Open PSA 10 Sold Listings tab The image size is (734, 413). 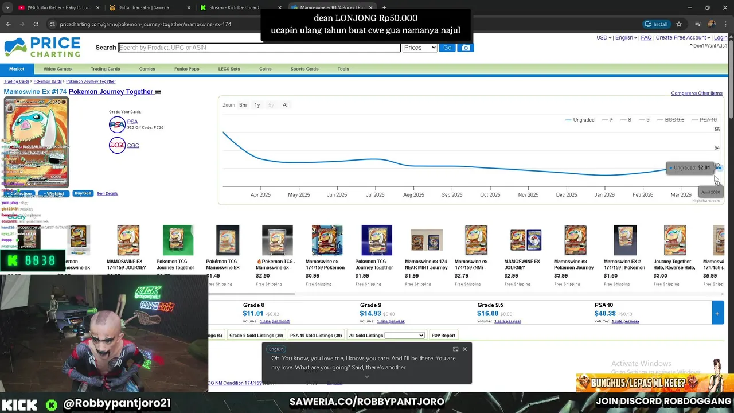coord(316,335)
